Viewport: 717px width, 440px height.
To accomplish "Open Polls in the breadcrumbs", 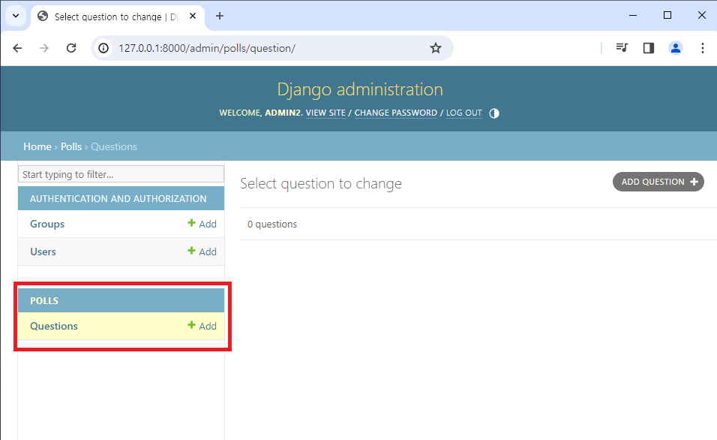I will click(71, 146).
